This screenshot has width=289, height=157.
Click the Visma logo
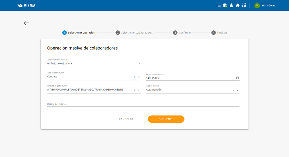(x=26, y=5)
